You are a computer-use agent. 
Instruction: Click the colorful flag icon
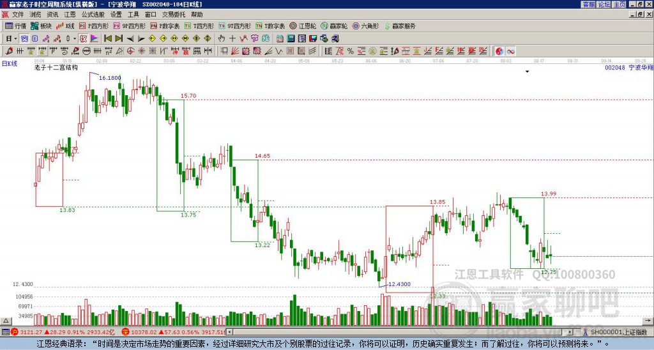coord(95,39)
